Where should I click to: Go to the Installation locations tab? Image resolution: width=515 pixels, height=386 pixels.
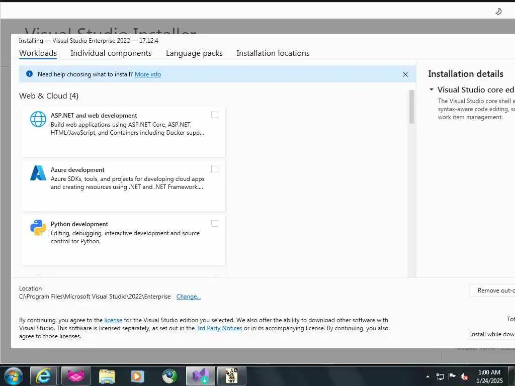[273, 53]
